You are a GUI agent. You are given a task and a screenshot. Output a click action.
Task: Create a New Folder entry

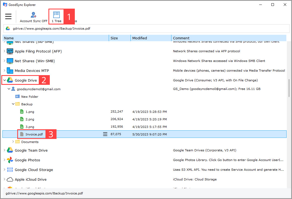coord(30,96)
